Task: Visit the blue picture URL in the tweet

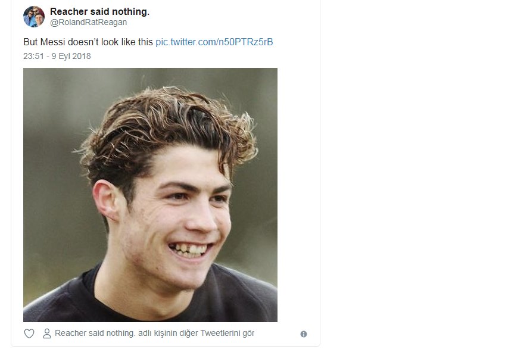Action: coord(214,42)
